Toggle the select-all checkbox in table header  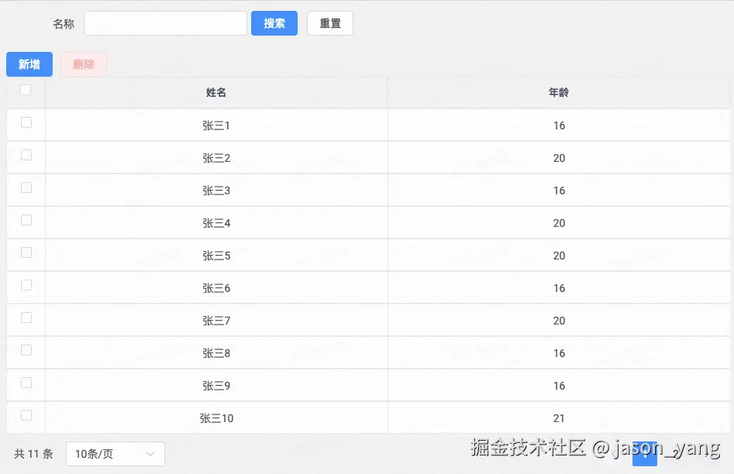tap(26, 90)
